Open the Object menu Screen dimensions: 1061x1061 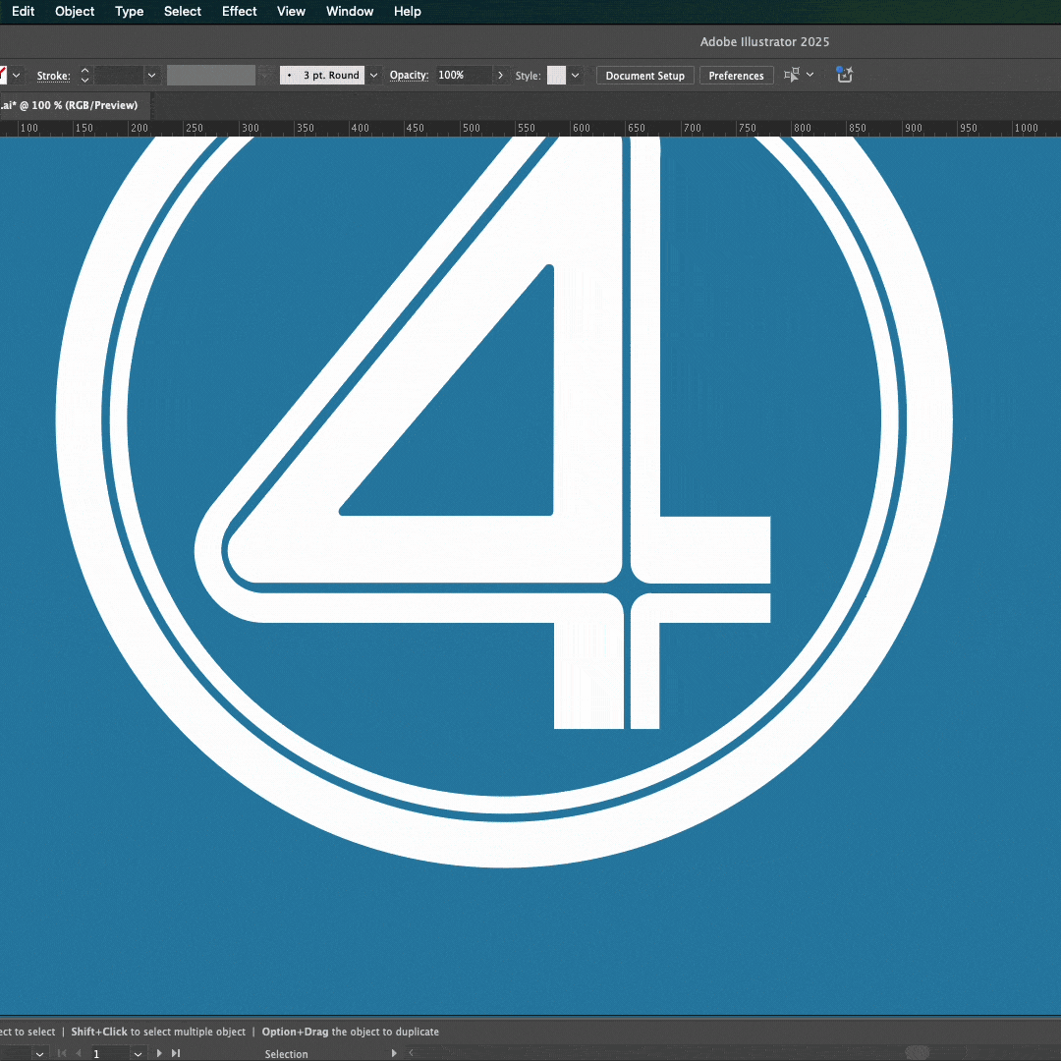(x=75, y=12)
